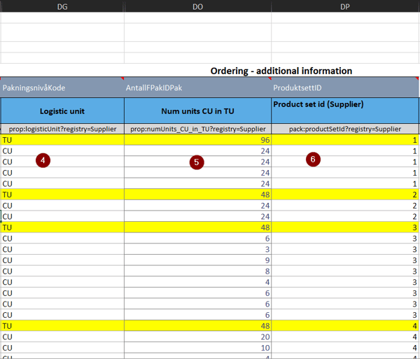
Task: Select the CU cell in the 20 row
Action: click(x=62, y=337)
